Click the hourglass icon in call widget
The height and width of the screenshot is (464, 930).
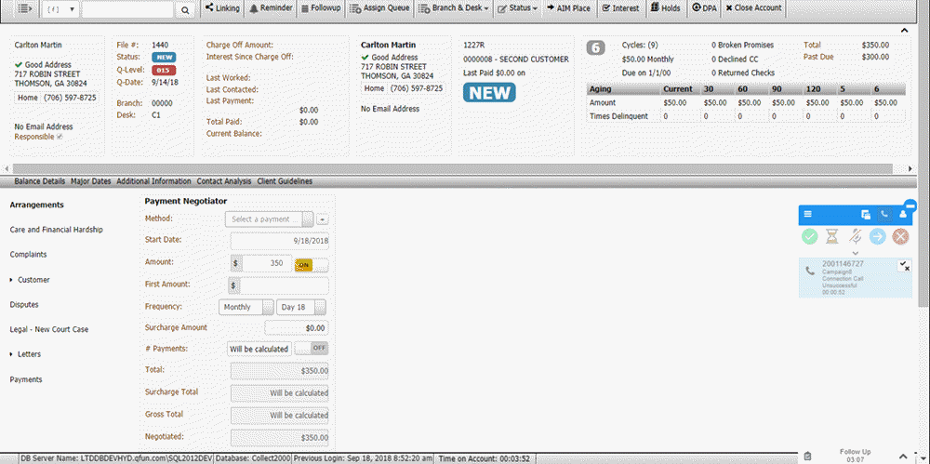[x=832, y=236]
